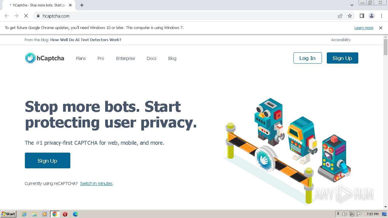Click the scrollbar down arrow
Image resolution: width=388 pixels, height=218 pixels.
coord(386,207)
